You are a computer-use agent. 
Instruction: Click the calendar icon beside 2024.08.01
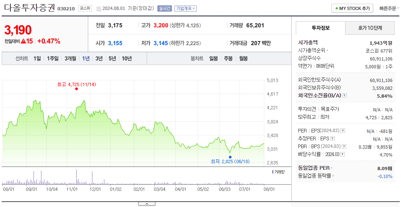[99, 9]
